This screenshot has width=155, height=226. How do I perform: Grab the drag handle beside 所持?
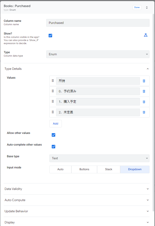(53, 81)
